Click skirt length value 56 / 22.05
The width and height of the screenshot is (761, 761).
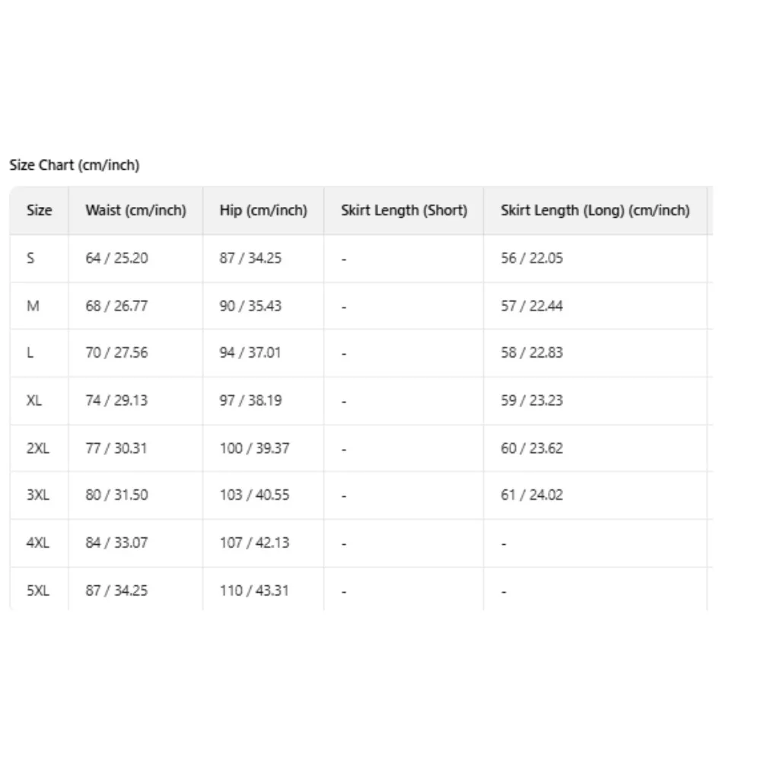[x=532, y=258]
